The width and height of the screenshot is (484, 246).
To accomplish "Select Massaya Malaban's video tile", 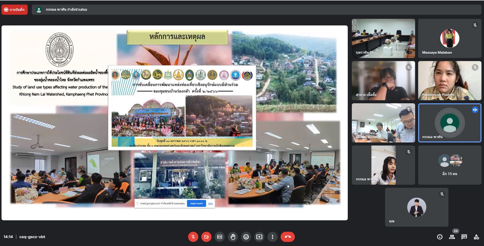I will [450, 38].
